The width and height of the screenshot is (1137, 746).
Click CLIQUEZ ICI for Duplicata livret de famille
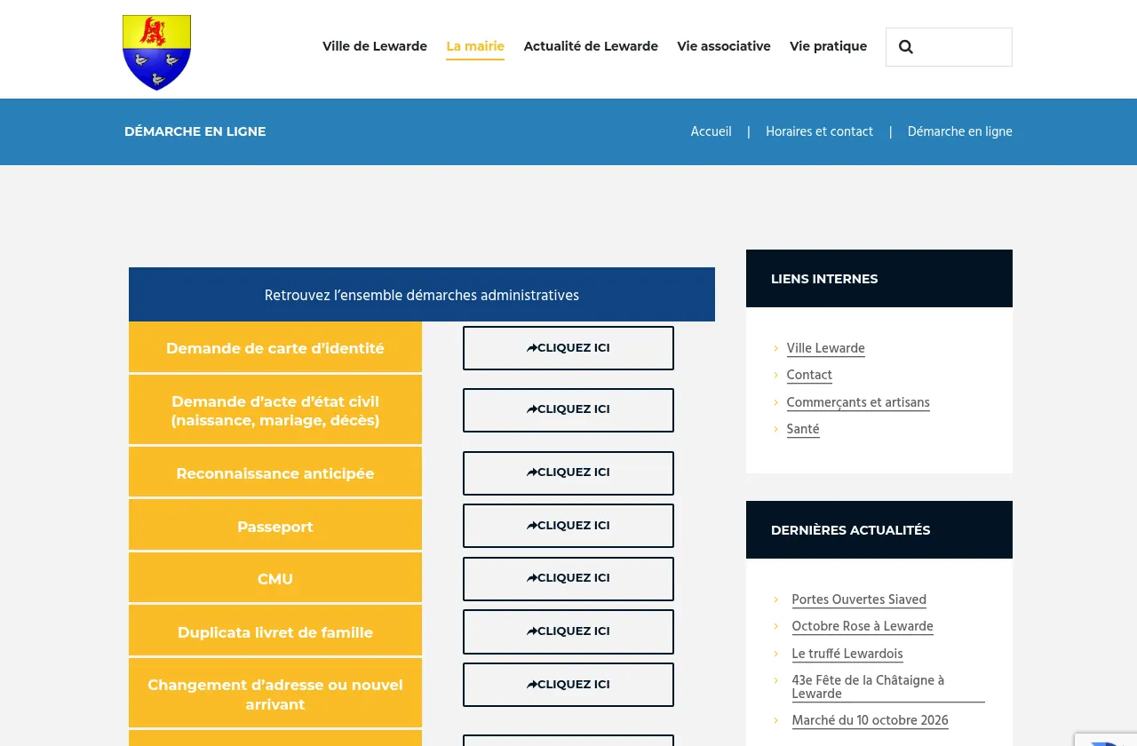568,631
